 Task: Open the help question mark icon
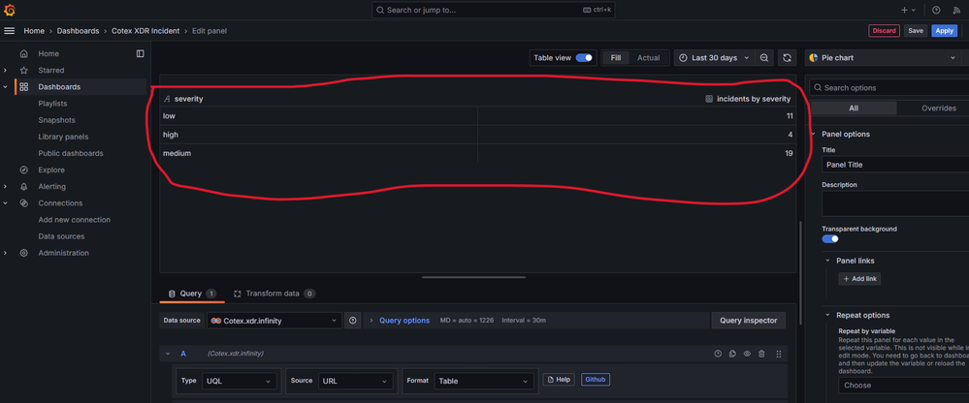tap(936, 11)
